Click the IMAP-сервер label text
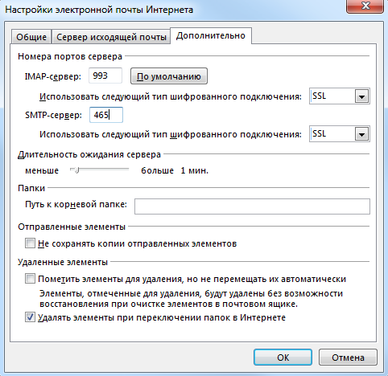The height and width of the screenshot is (376, 388). [53, 76]
